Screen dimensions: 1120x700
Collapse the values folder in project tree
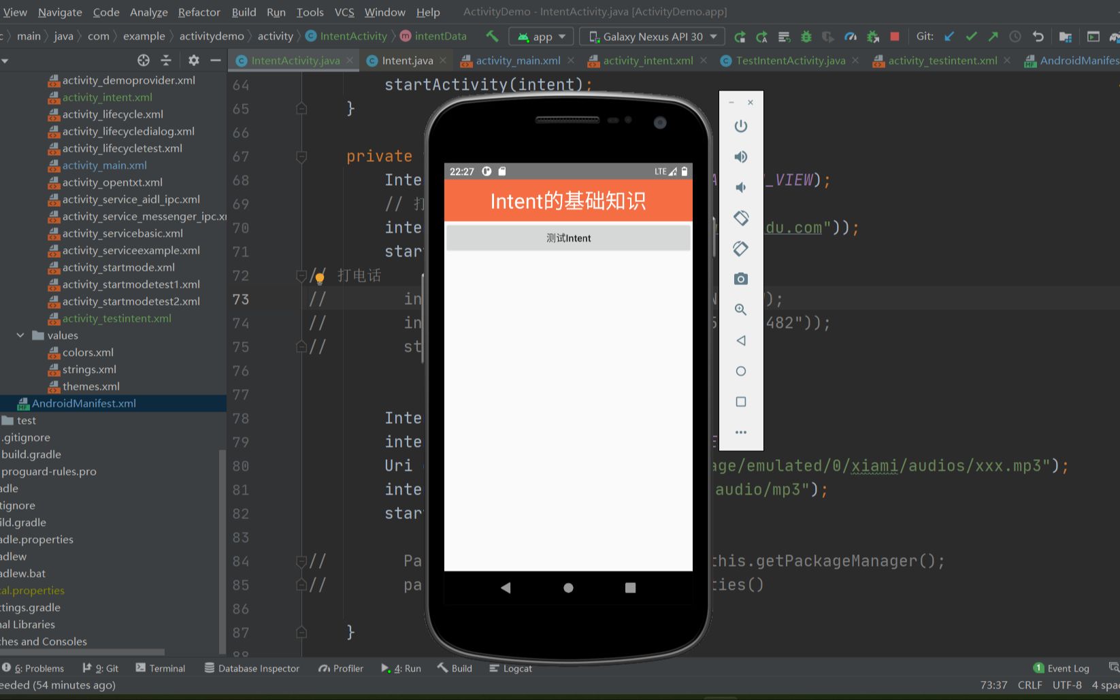click(x=20, y=335)
